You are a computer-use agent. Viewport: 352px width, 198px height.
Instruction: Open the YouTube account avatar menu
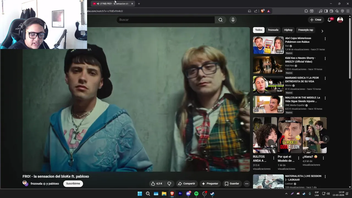pos(340,20)
